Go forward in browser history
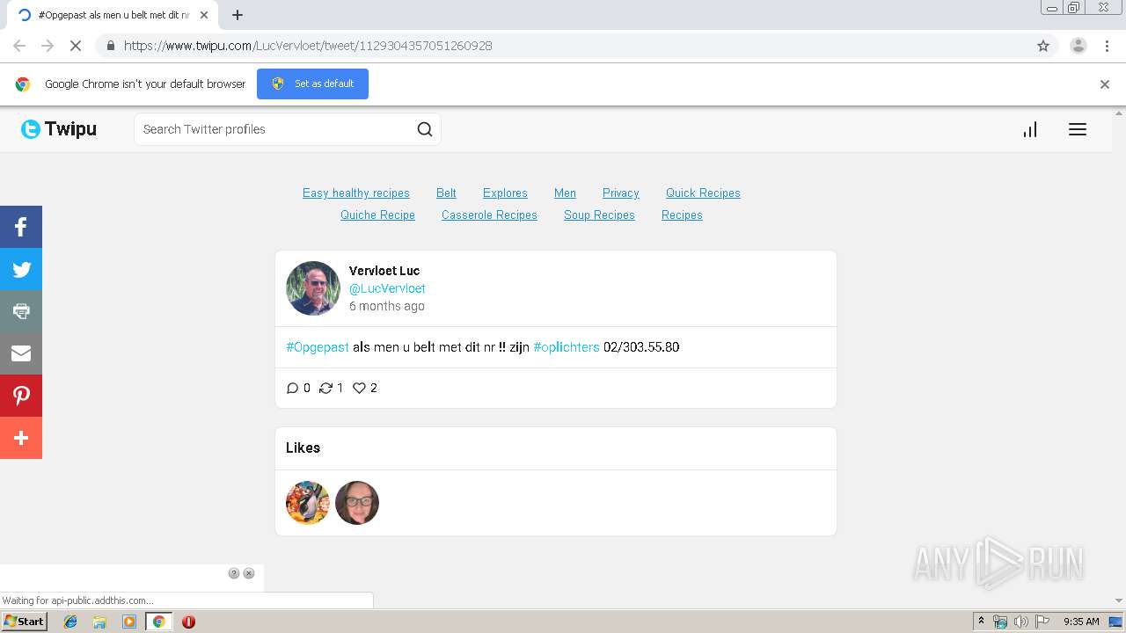 coord(48,46)
